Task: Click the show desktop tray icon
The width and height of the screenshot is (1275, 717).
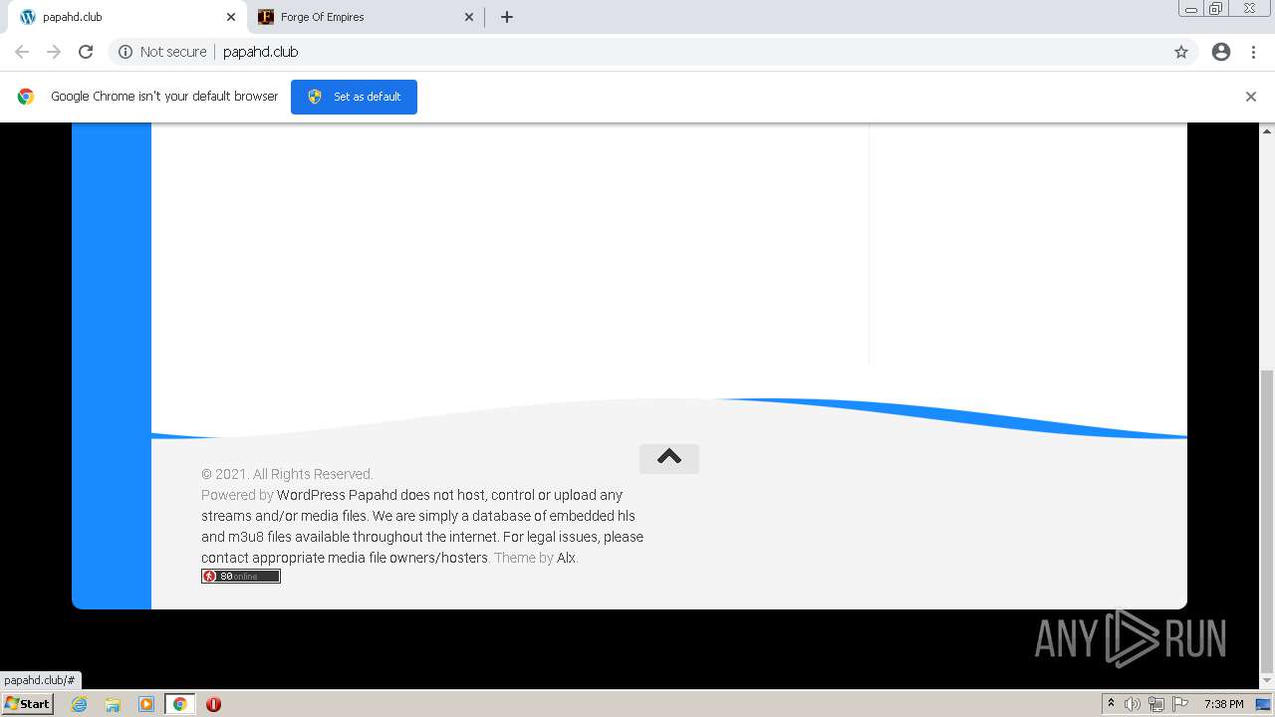Action: click(1263, 704)
